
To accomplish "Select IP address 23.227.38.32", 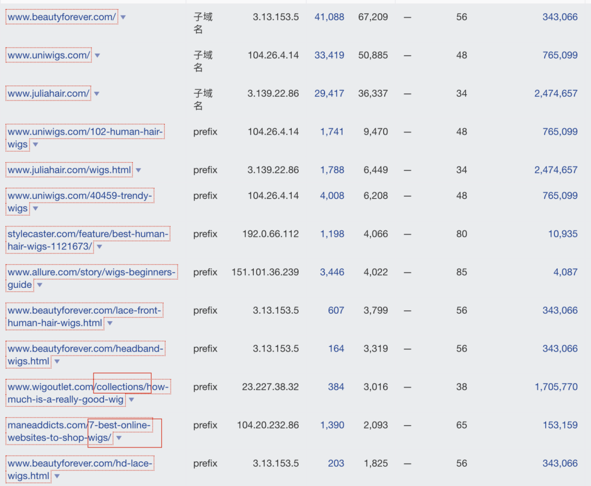I will pos(270,387).
